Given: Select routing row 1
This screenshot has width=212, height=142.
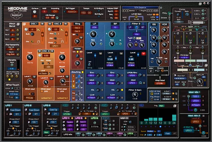Looking at the screenshot, I should (x=73, y=76).
